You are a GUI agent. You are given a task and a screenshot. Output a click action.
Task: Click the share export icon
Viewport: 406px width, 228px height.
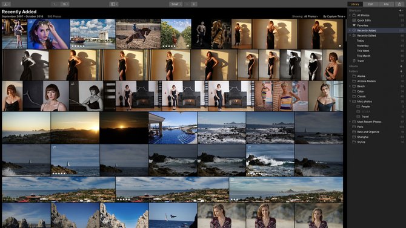pos(399,4)
